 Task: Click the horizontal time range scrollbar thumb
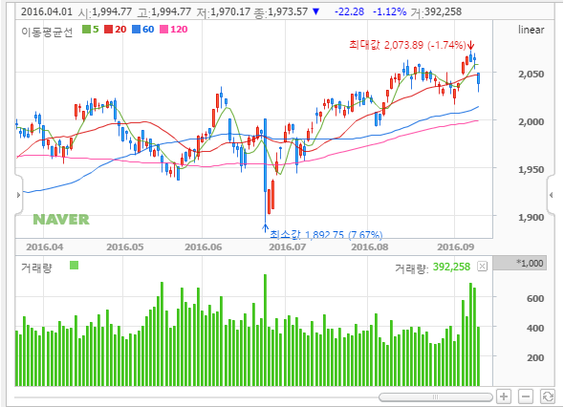[x=436, y=396]
